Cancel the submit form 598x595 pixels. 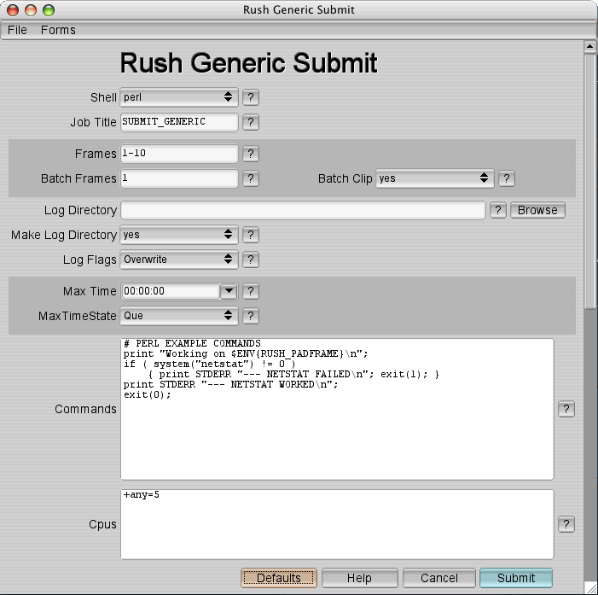point(439,578)
